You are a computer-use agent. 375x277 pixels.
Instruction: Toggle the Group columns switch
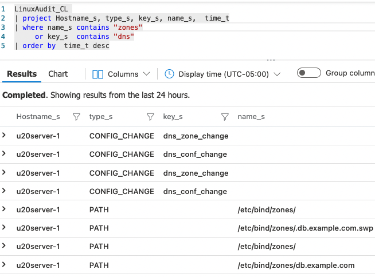click(308, 73)
